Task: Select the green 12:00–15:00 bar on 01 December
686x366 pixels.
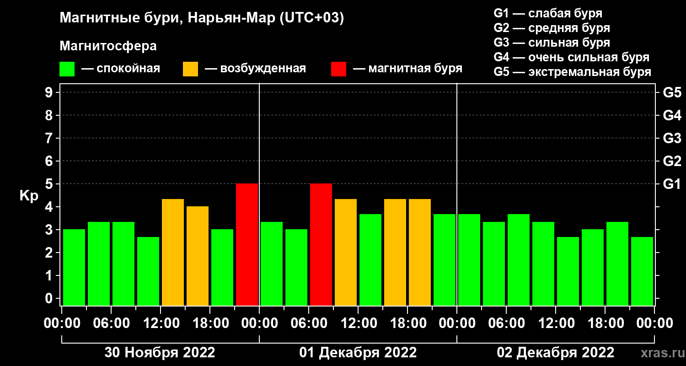Action: click(370, 260)
